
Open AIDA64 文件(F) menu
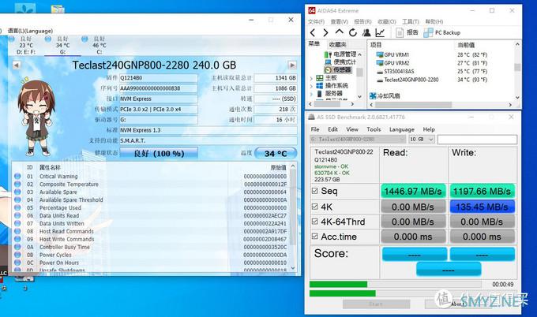316,21
